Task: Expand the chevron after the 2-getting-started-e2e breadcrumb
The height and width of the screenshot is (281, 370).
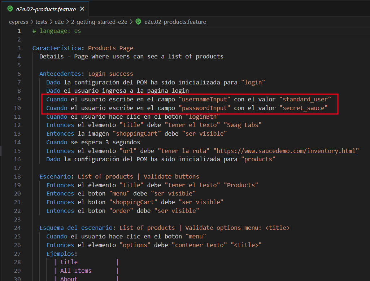Action: [x=131, y=22]
